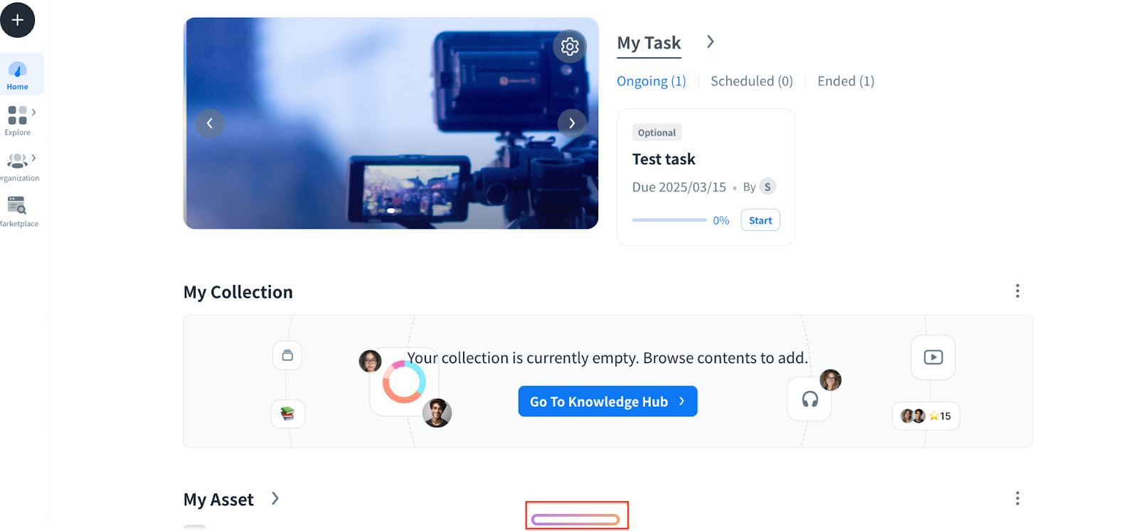The image size is (1138, 531).
Task: Expand My Task with chevron arrow
Action: click(710, 42)
